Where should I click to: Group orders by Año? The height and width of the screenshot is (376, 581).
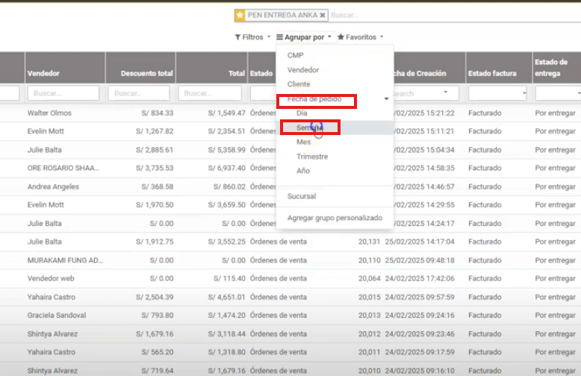click(x=302, y=171)
